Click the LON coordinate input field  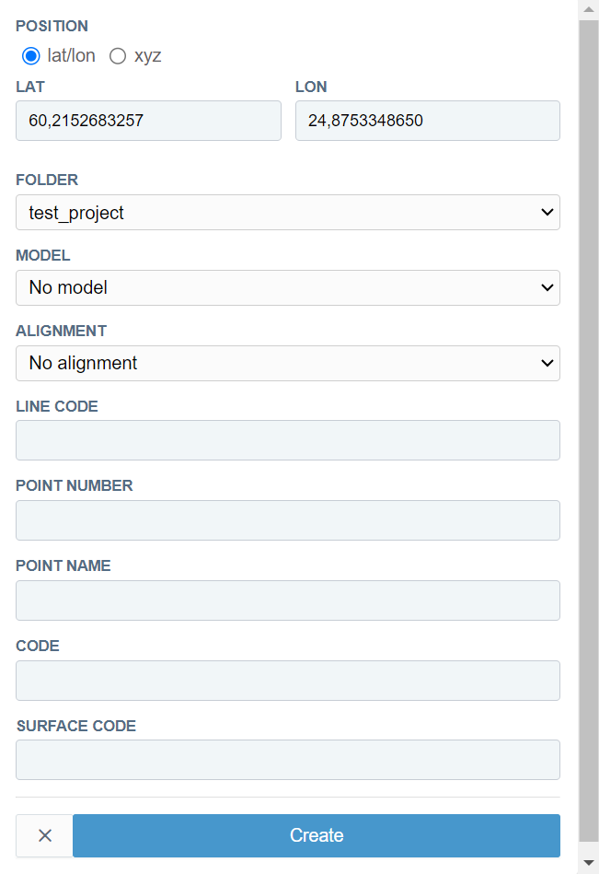point(427,121)
